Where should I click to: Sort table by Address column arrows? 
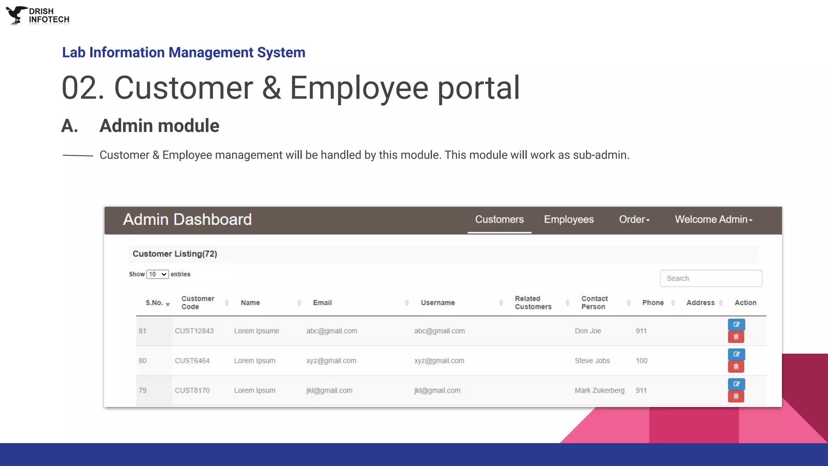[x=720, y=303]
